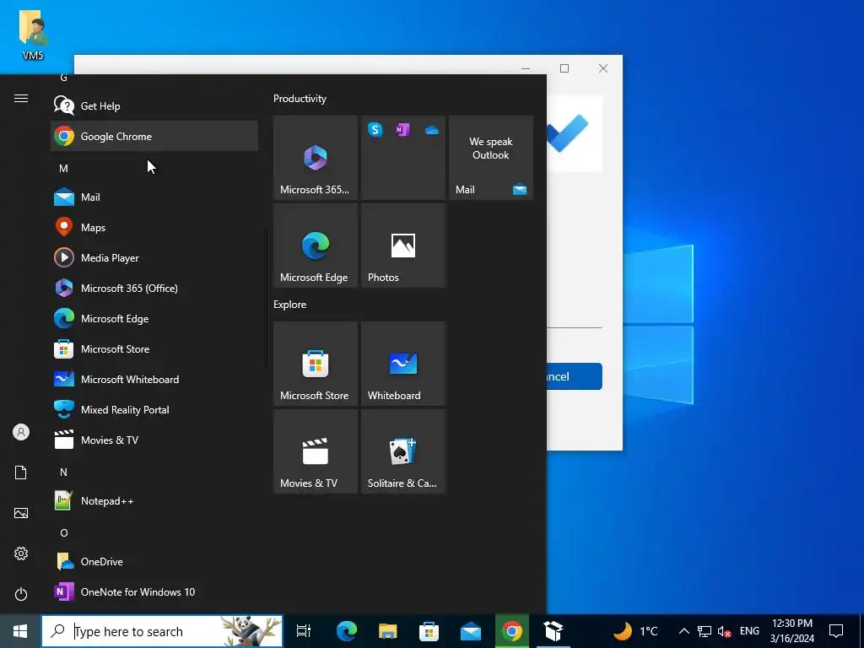Open File Explorer from the taskbar
This screenshot has height=648, width=864.
pos(388,631)
